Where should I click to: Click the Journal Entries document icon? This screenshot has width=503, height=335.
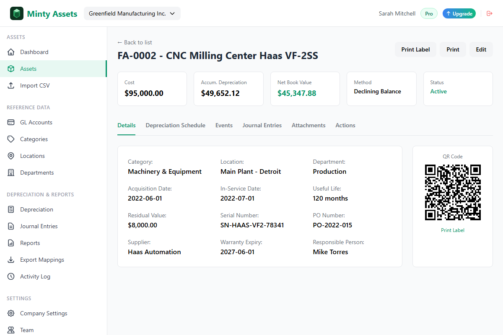[11, 226]
